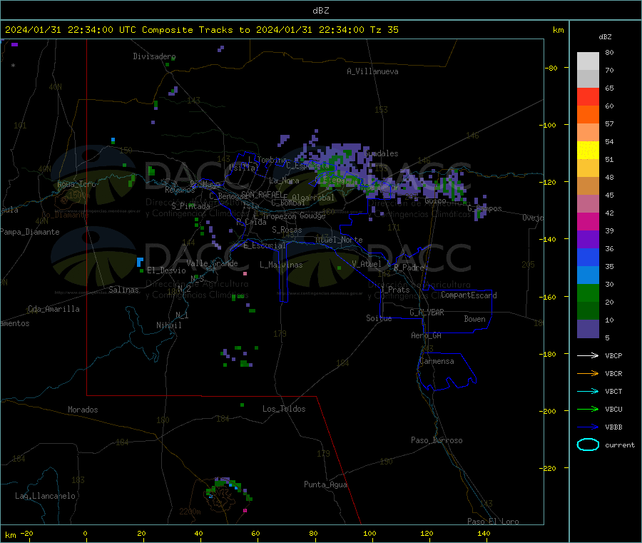Click the L_Malvinas location label
The height and width of the screenshot is (543, 642).
(281, 265)
